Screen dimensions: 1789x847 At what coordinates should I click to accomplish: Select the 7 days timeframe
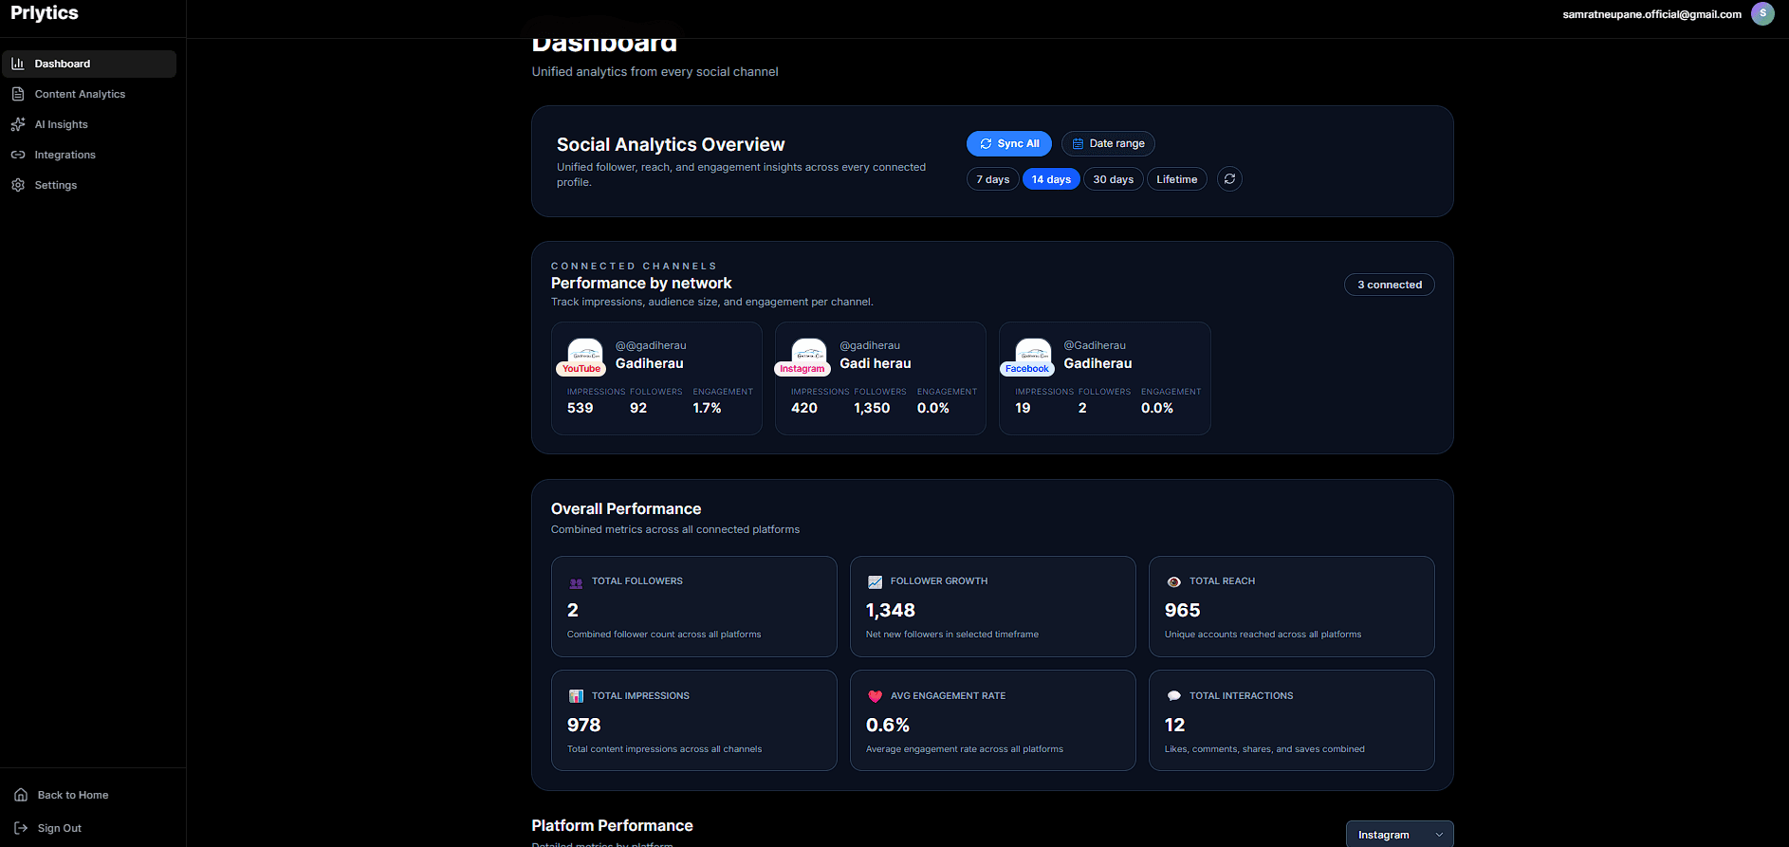tap(992, 179)
